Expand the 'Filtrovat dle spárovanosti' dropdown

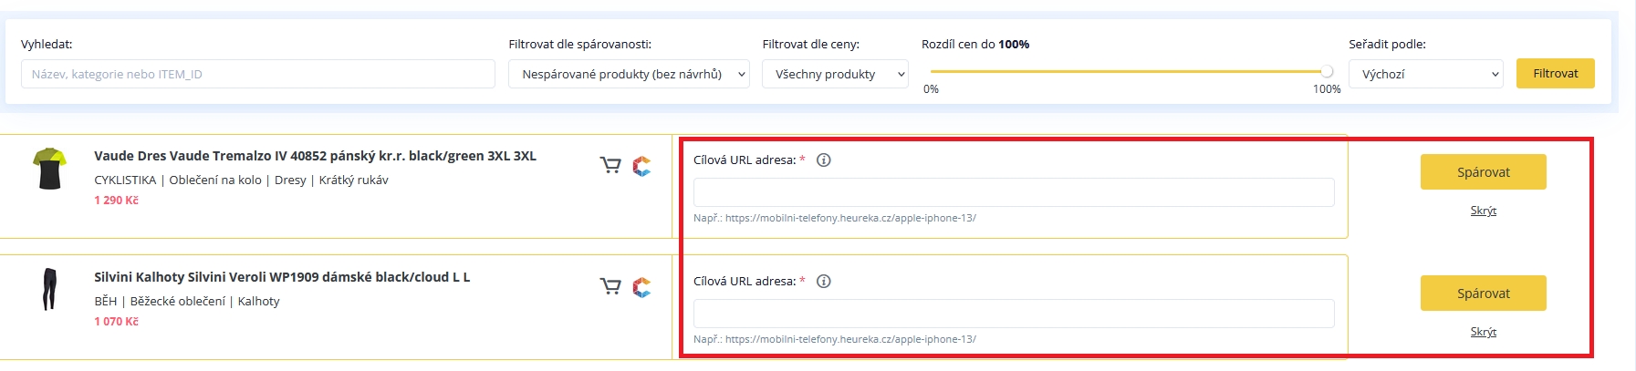click(x=629, y=74)
